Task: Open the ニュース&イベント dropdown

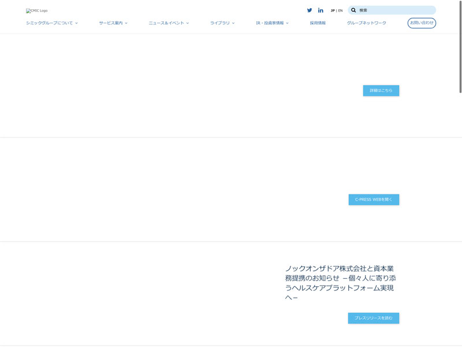Action: (x=169, y=23)
